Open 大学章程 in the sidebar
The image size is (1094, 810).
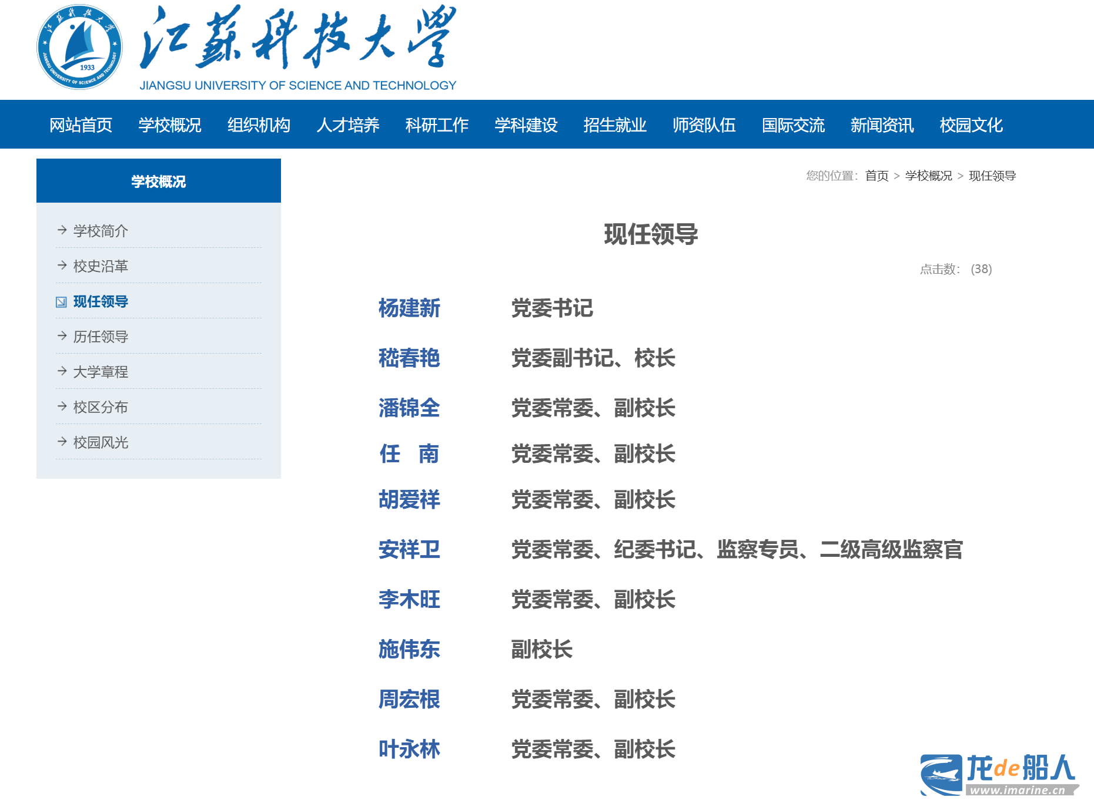coord(101,372)
